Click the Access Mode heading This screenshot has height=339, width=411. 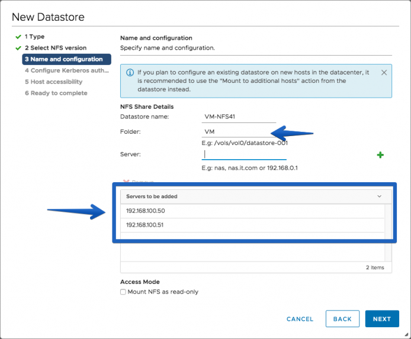click(x=140, y=282)
